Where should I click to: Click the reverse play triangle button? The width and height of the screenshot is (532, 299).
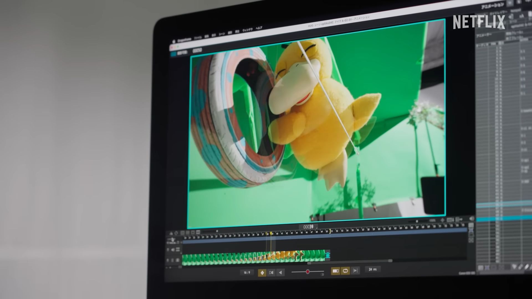(x=280, y=273)
